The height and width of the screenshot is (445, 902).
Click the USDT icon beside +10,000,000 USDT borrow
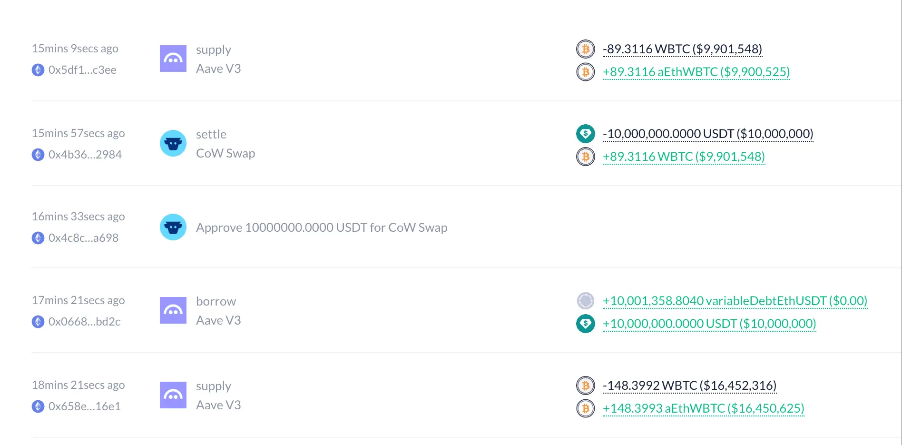point(585,324)
